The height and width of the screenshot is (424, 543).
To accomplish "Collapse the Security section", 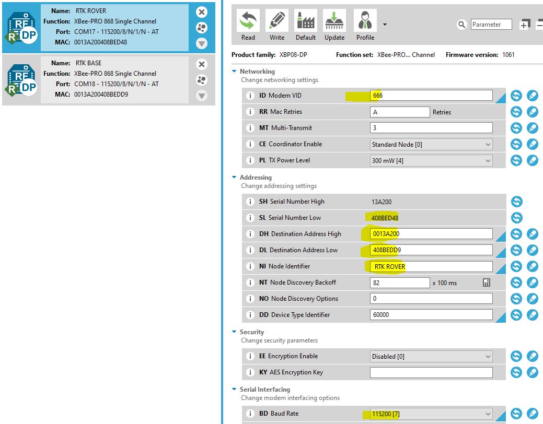I will click(x=234, y=332).
